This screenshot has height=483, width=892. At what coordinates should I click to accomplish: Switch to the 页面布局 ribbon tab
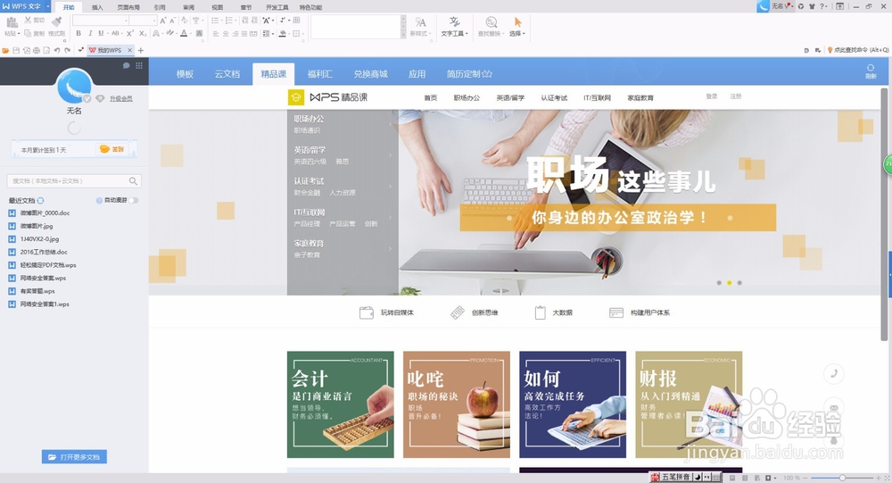click(128, 7)
